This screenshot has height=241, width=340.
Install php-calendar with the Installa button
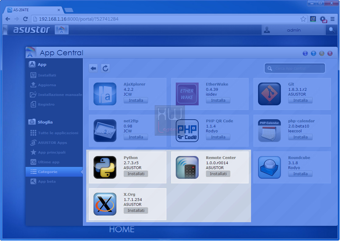click(300, 137)
